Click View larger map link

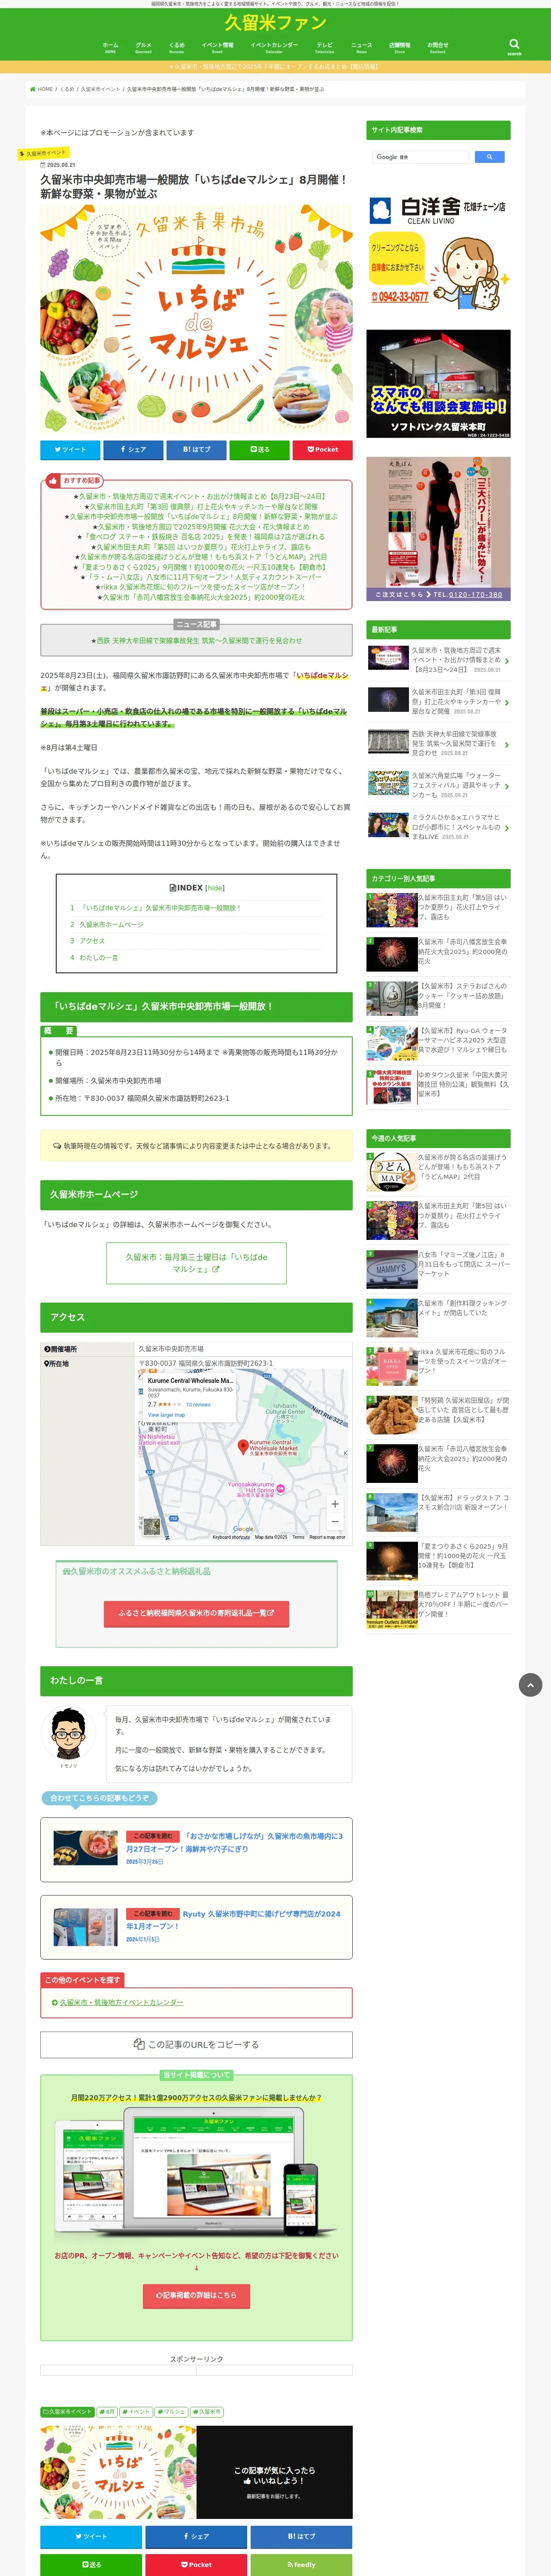(x=166, y=1415)
